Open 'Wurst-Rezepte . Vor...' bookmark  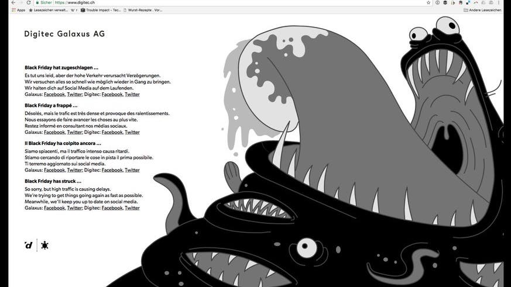coord(143,10)
